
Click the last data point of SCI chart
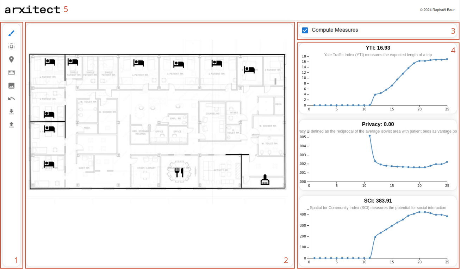coord(447,216)
